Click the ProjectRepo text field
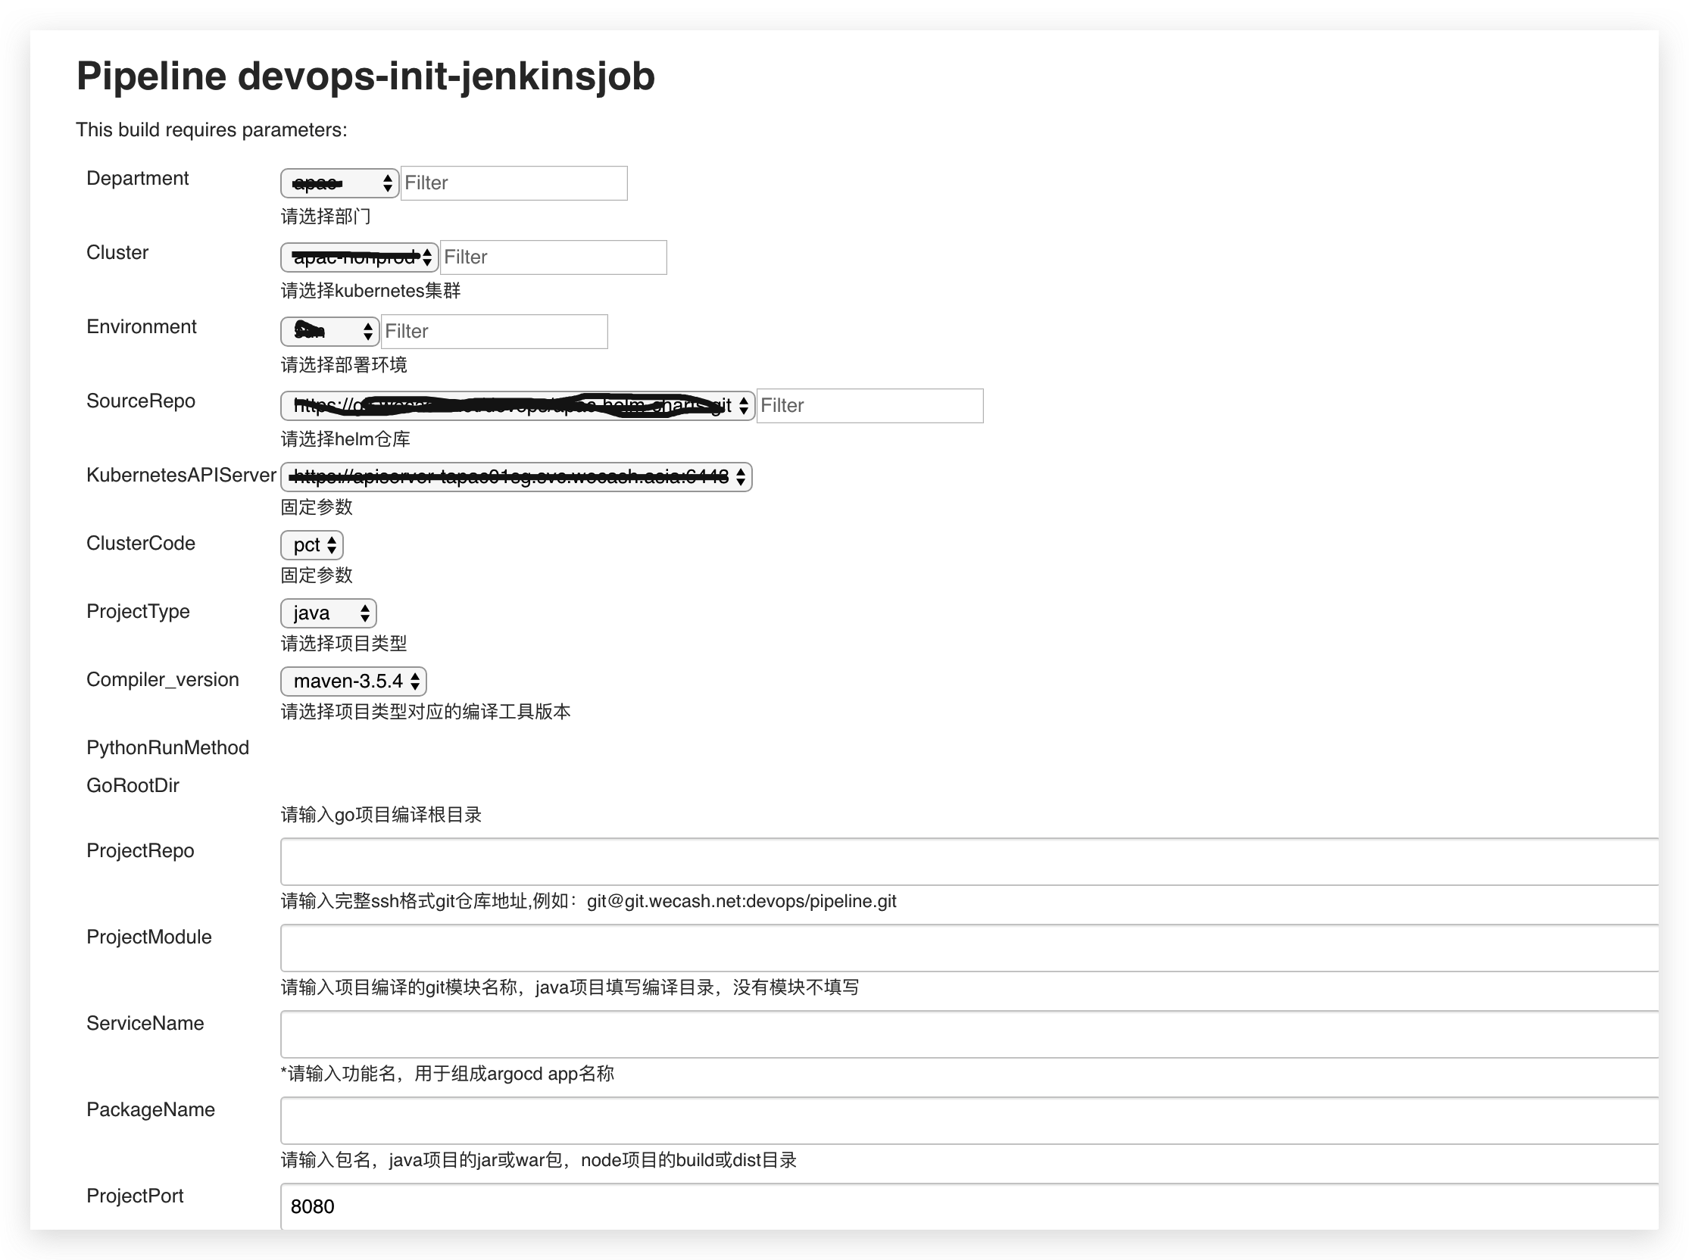The width and height of the screenshot is (1689, 1260). (x=967, y=862)
